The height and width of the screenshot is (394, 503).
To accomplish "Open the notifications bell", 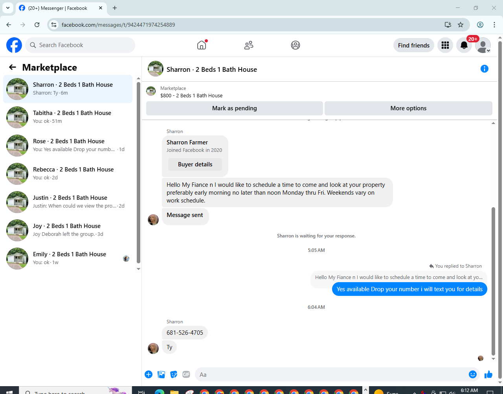I will 464,45.
